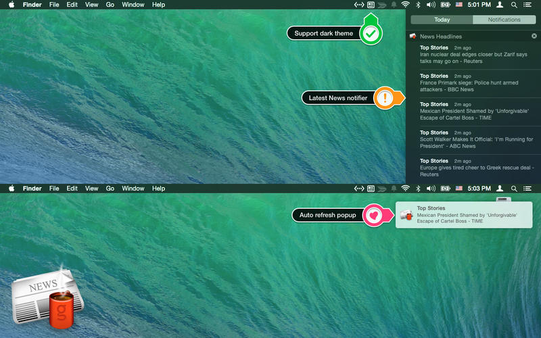Switch to the Today tab

(x=442, y=20)
